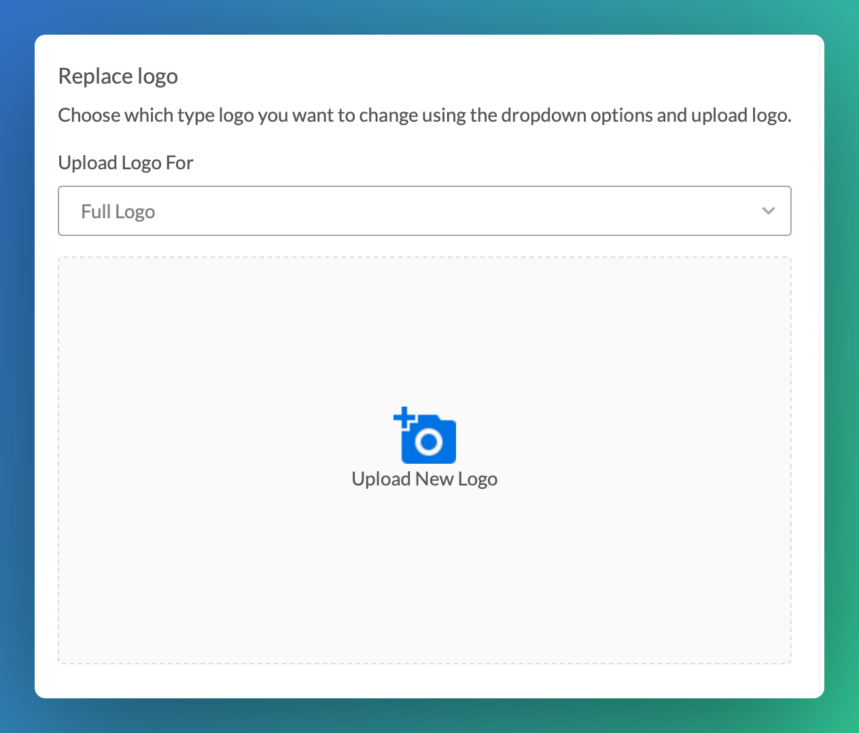Screen dimensions: 859x733
Task: Click the gradient backdrop outside the dialog
Action: 16,367
